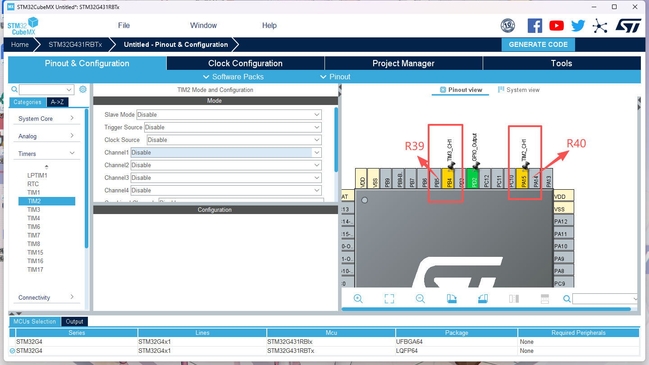This screenshot has height=365, width=649.
Task: Expand the Software Packs menu
Action: [x=233, y=77]
